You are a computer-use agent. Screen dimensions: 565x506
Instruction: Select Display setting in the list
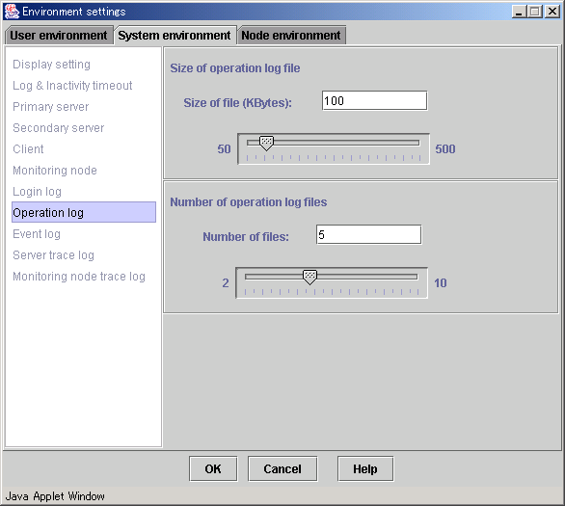coord(51,65)
